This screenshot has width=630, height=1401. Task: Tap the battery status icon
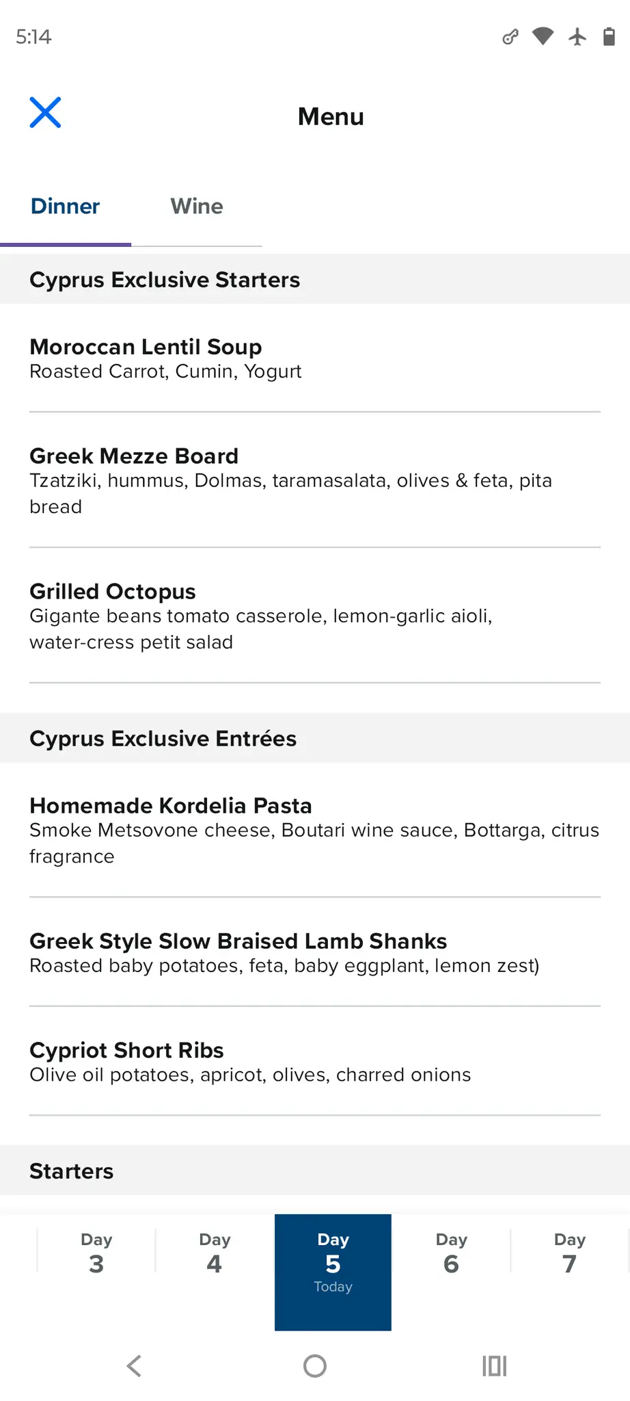coord(609,36)
